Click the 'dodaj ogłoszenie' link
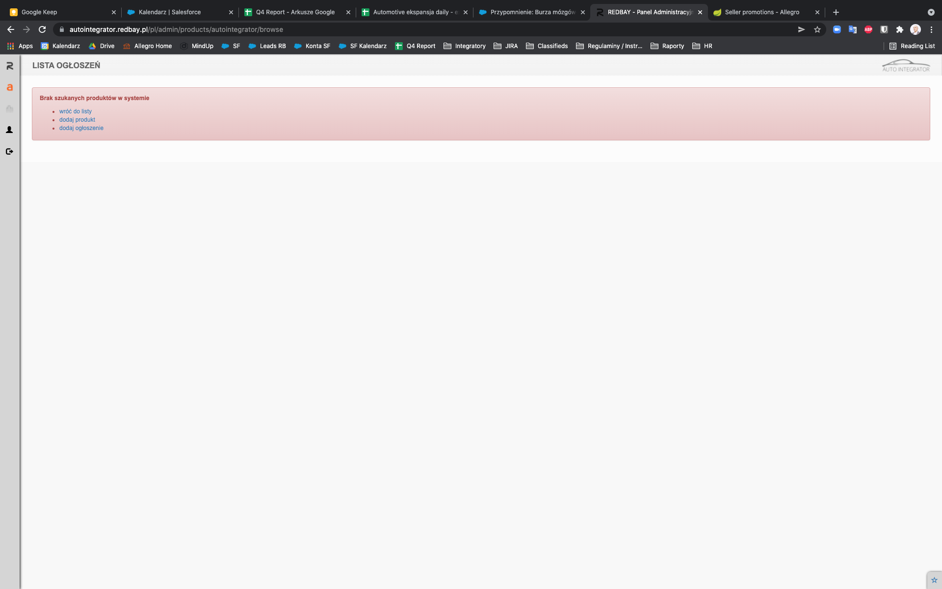Viewport: 942px width, 589px height. 81,128
